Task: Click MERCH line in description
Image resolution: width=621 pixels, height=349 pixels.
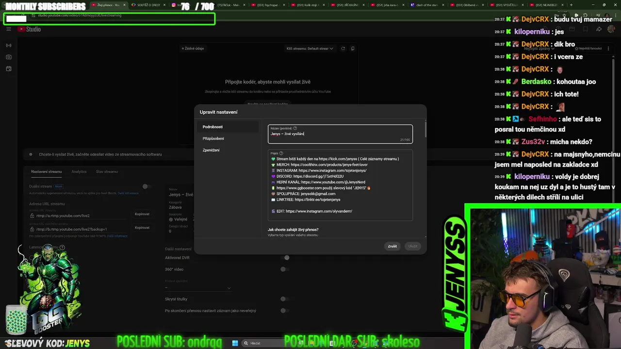Action: pyautogui.click(x=319, y=165)
